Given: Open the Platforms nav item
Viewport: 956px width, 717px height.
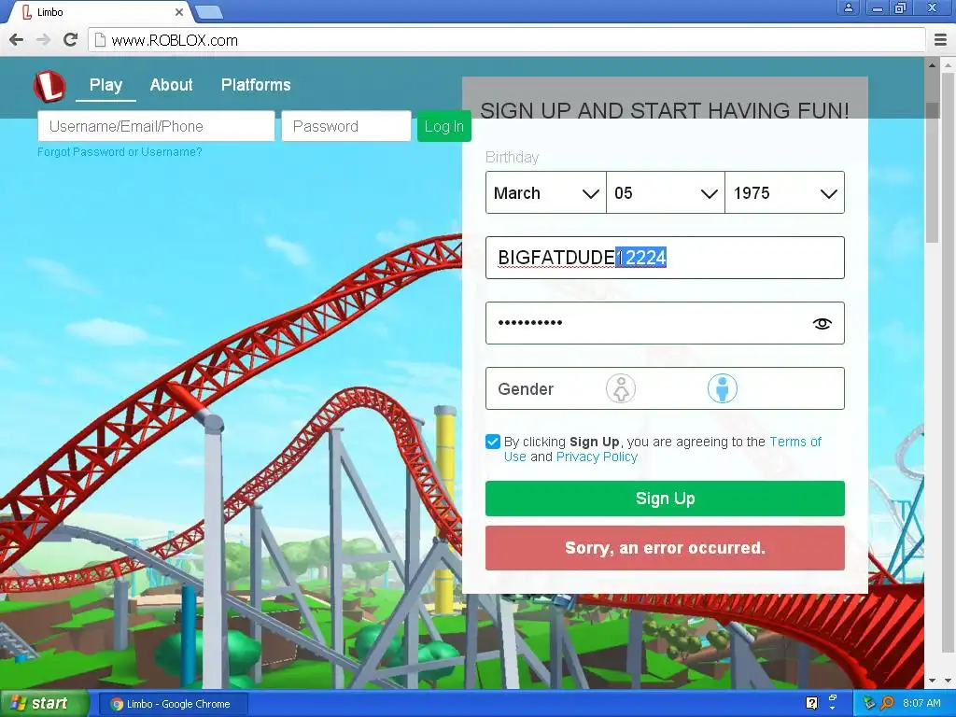Looking at the screenshot, I should [256, 85].
